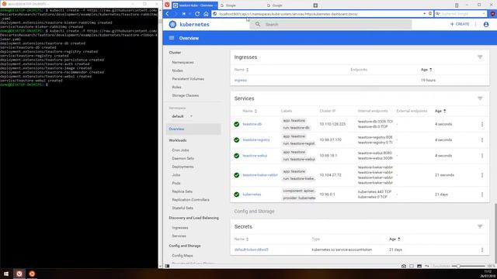
Task: Switch to the first Google tab
Action: [x=241, y=5]
